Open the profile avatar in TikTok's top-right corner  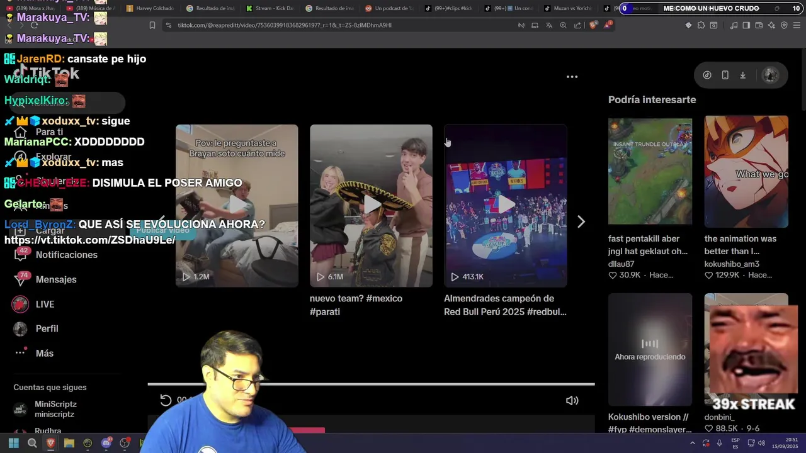pyautogui.click(x=770, y=75)
